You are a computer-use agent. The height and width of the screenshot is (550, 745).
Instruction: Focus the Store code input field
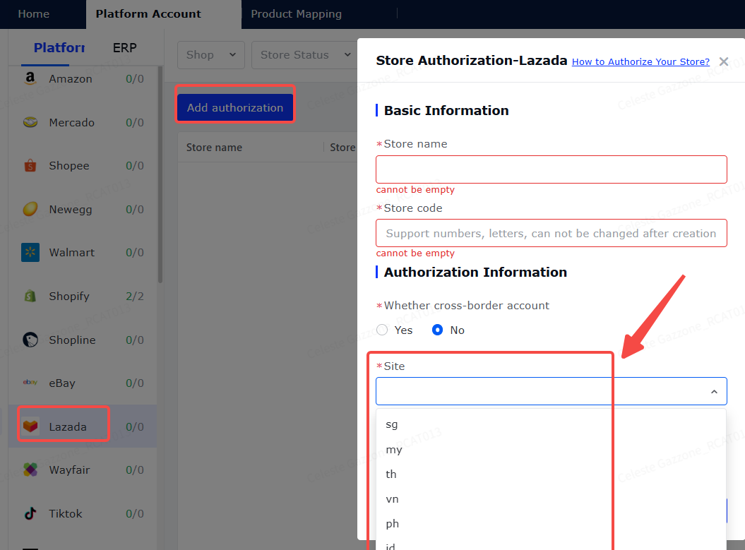552,233
